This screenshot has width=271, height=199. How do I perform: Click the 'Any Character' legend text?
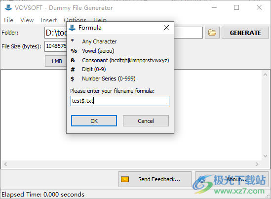pyautogui.click(x=99, y=41)
